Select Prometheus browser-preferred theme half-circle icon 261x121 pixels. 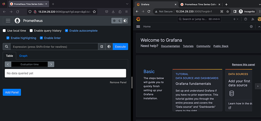coord(125,21)
